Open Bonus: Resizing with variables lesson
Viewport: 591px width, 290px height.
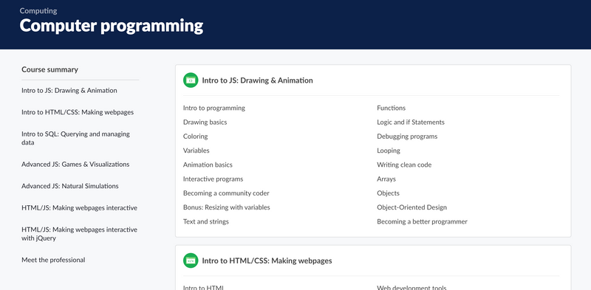[x=227, y=207]
